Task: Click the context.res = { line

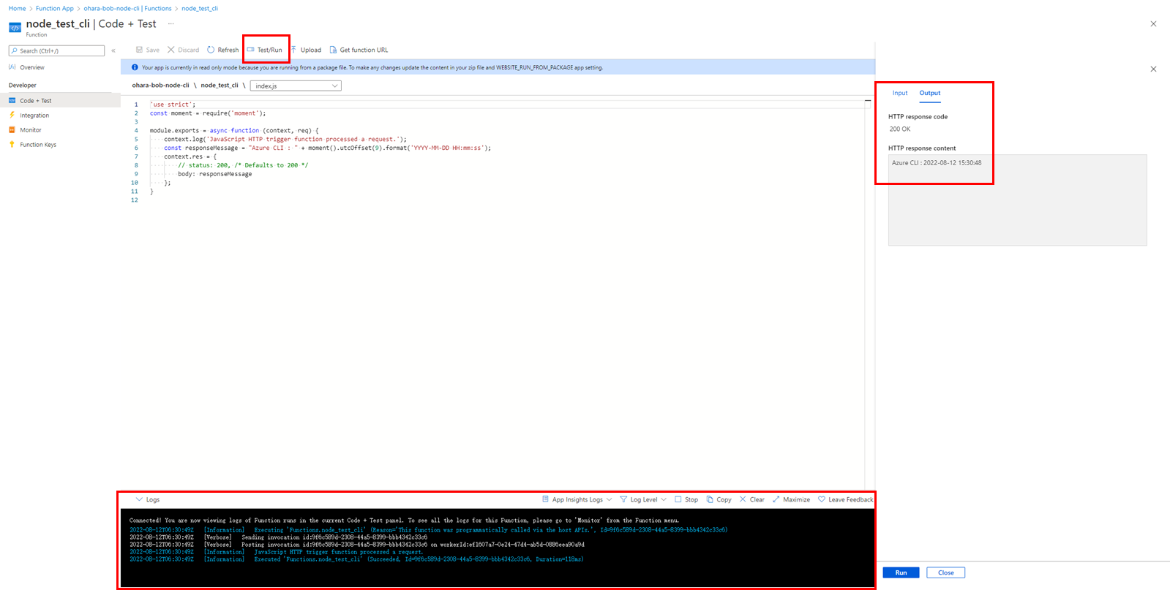Action: (190, 157)
